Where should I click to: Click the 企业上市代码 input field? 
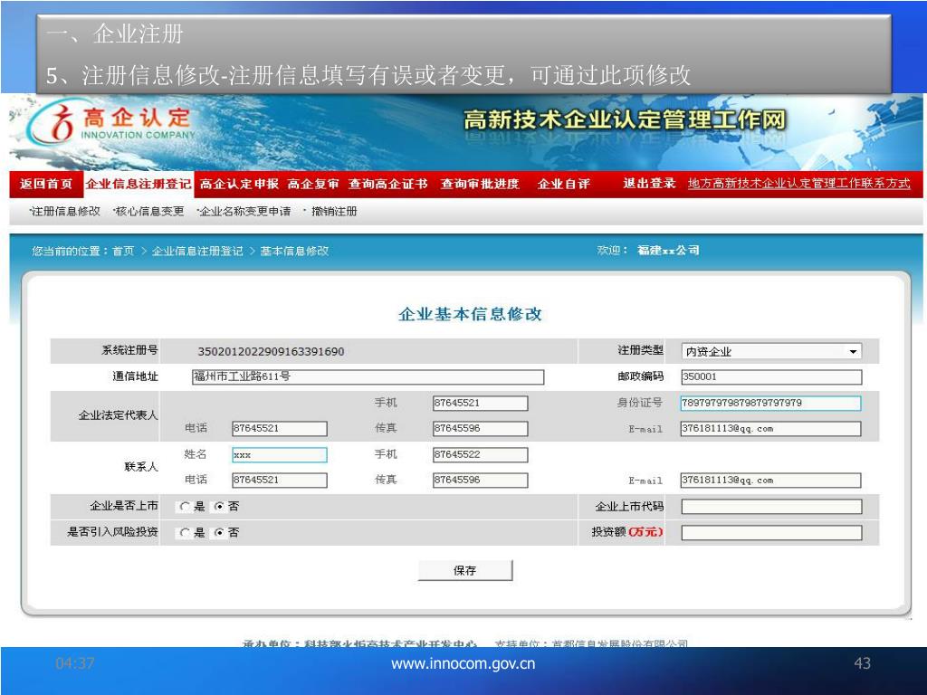pos(771,507)
